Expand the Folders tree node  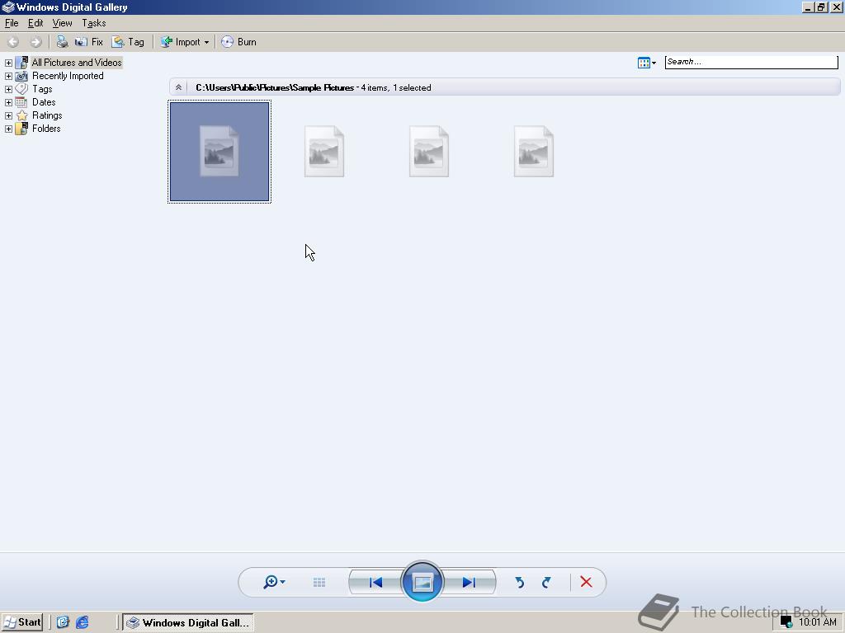(x=8, y=129)
